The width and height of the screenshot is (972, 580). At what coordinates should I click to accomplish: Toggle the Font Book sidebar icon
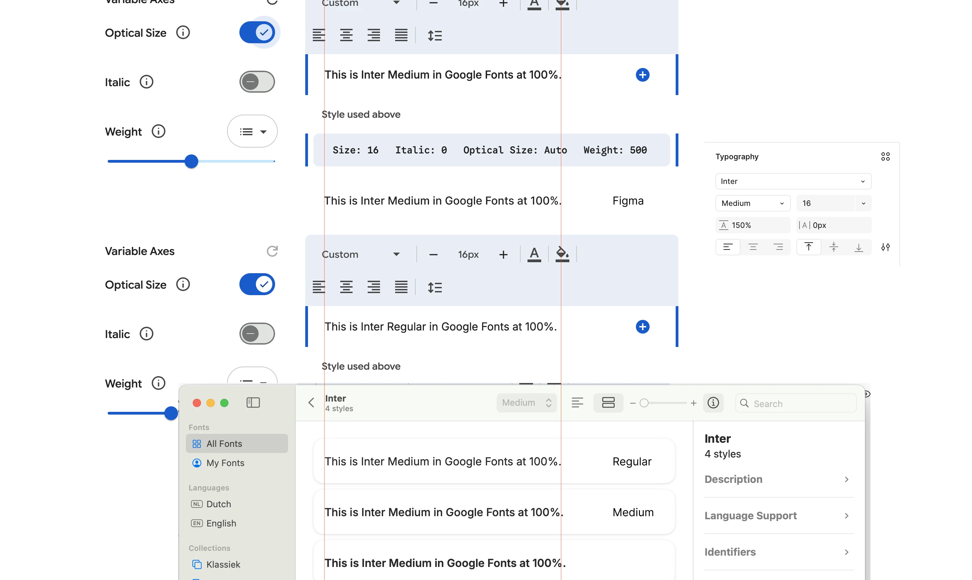click(x=253, y=403)
